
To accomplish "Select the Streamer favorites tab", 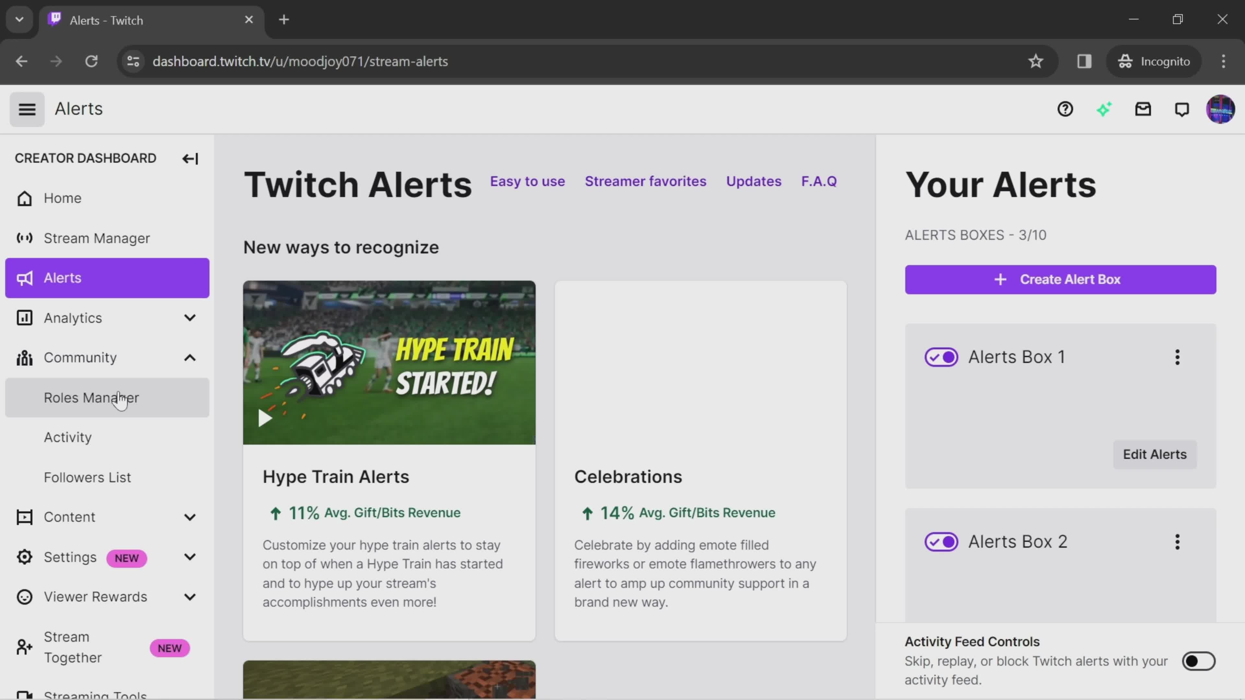I will pyautogui.click(x=645, y=180).
